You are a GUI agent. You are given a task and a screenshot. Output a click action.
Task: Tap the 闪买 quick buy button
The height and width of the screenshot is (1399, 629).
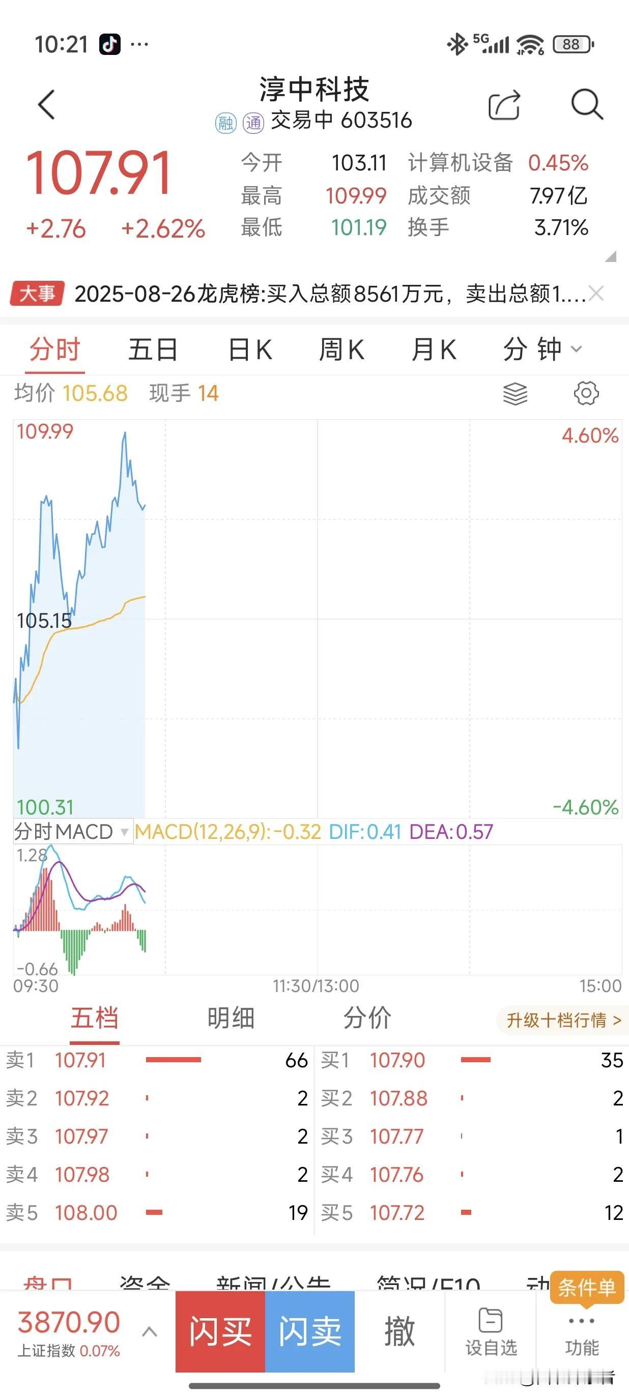click(220, 1332)
